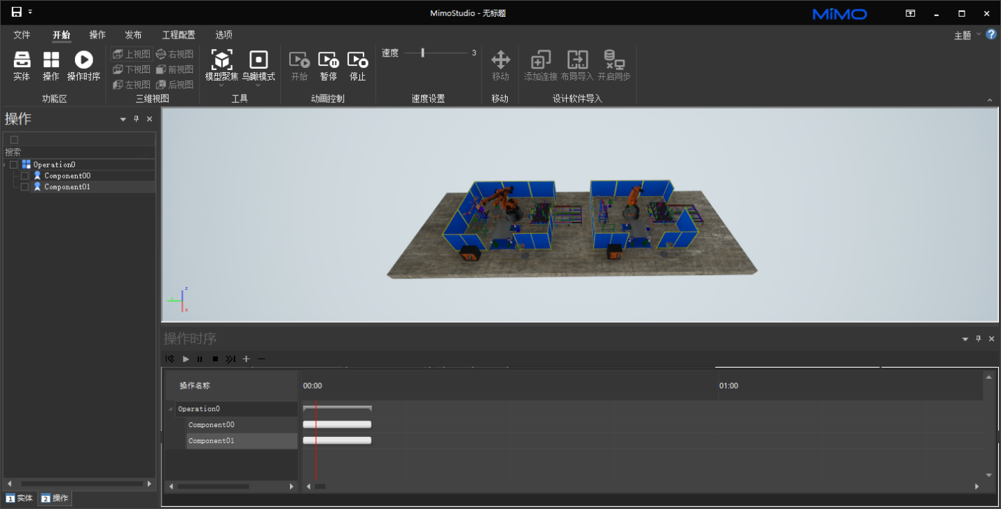1001x509 pixels.
Task: Open the 文件 menu
Action: tap(22, 35)
